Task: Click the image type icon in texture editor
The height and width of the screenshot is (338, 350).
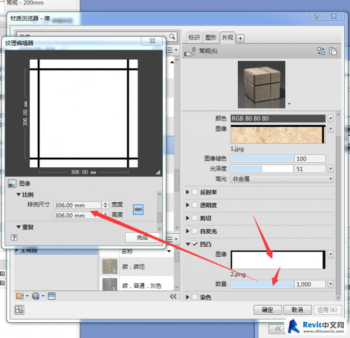Action: click(x=12, y=184)
